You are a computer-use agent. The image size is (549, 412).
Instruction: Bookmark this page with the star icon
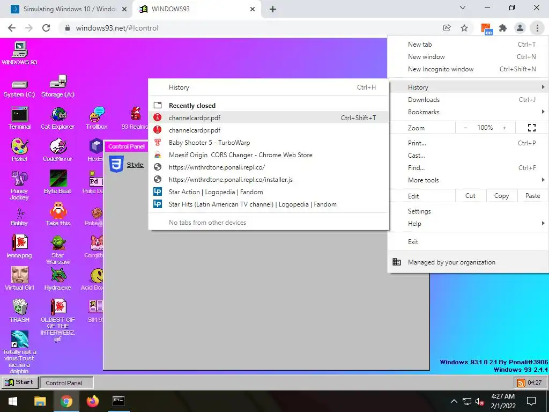pyautogui.click(x=464, y=28)
